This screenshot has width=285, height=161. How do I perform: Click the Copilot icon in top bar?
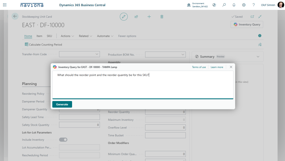point(214,5)
